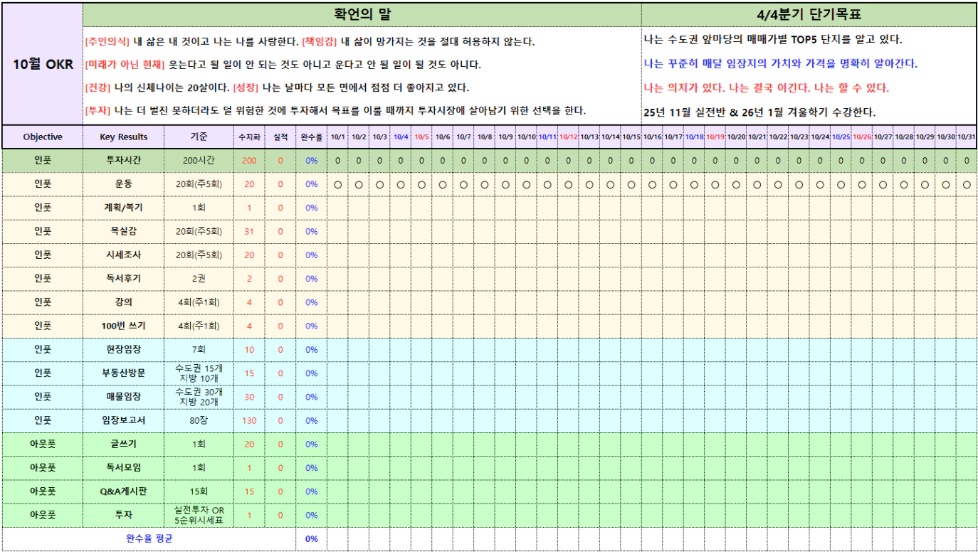Click the 10/25 date header

click(x=841, y=137)
